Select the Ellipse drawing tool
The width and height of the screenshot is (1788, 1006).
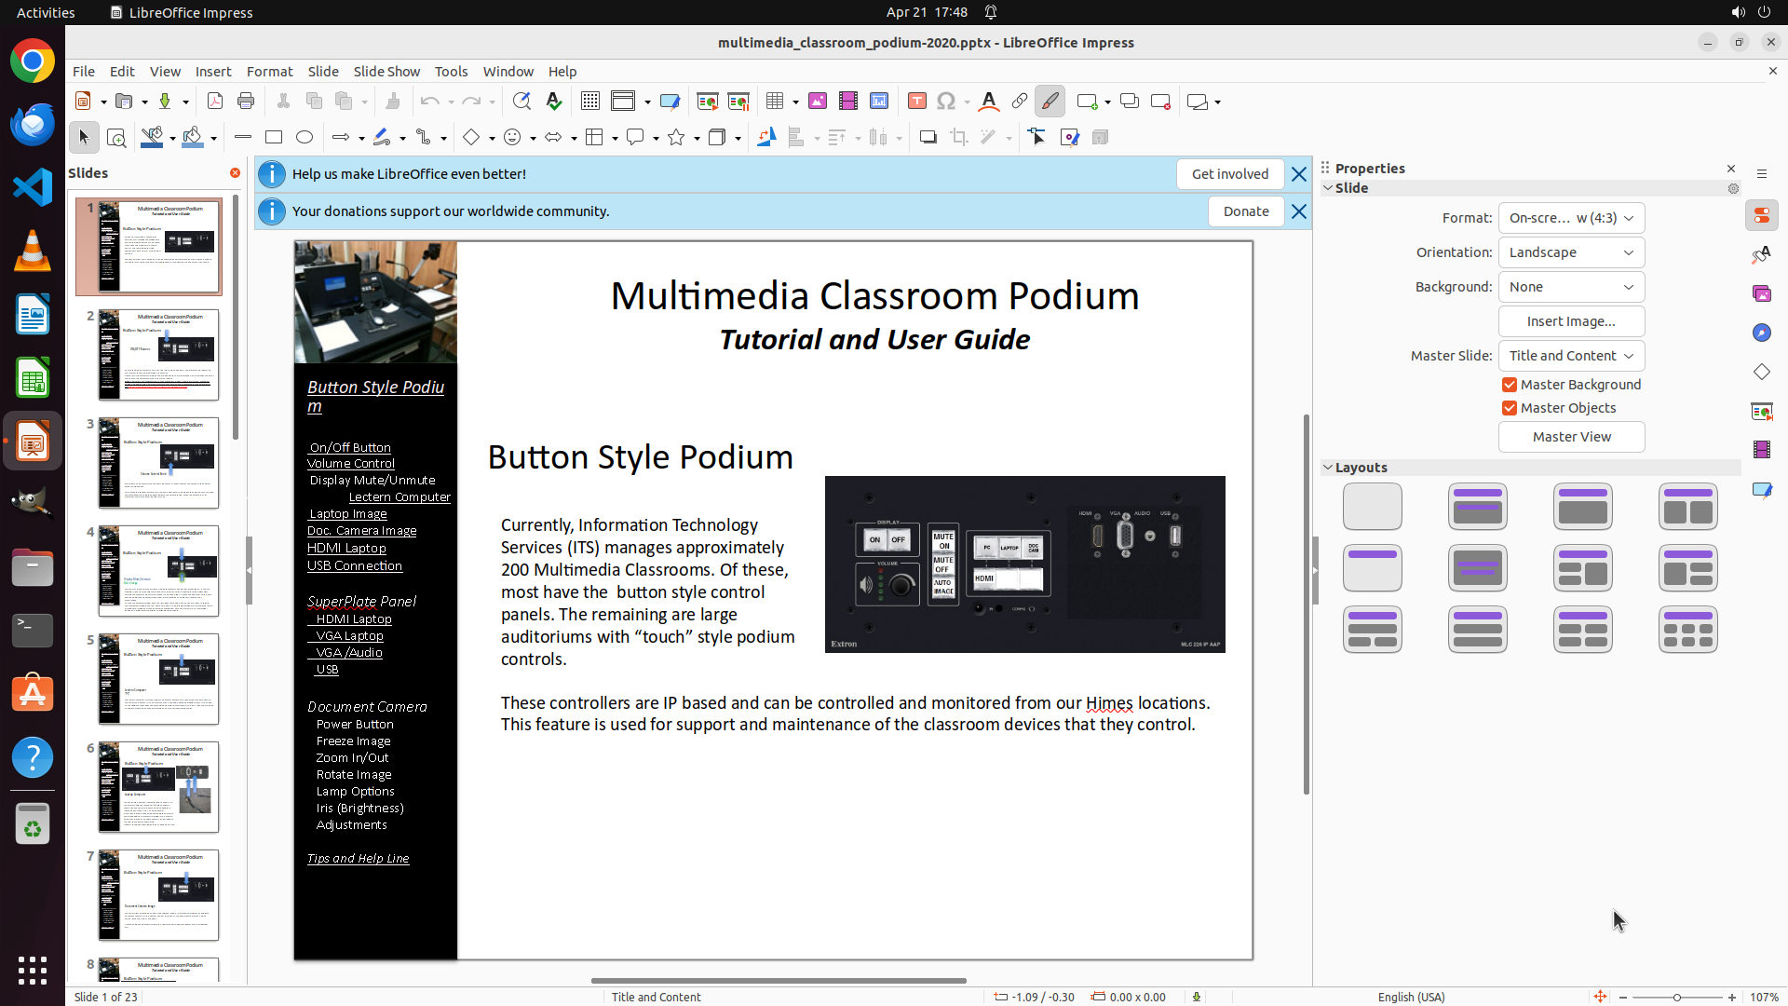(x=305, y=138)
